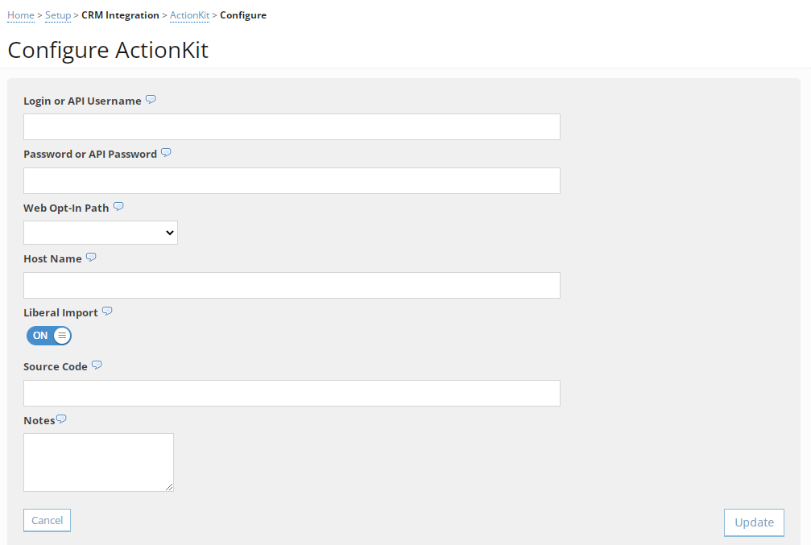The height and width of the screenshot is (545, 811).
Task: Click the Notes textarea resize handle
Action: point(170,486)
